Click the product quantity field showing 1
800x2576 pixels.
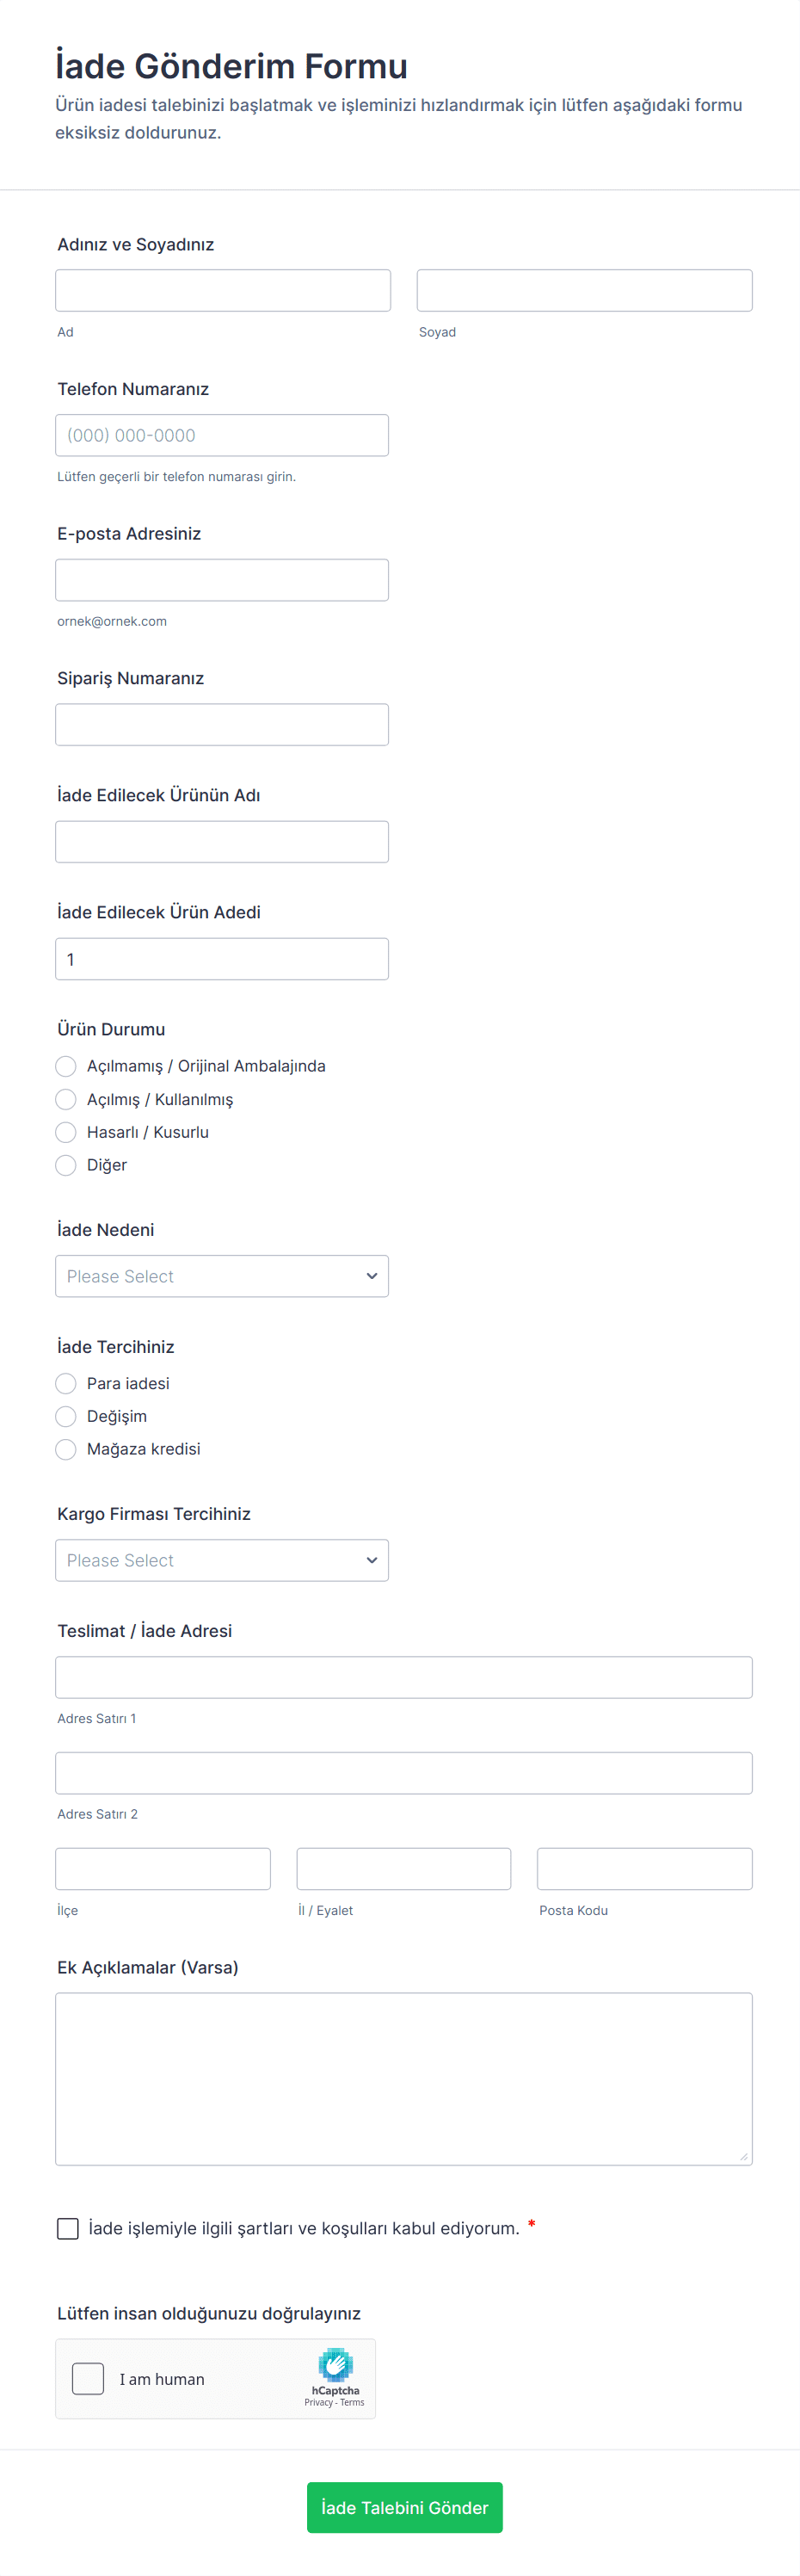(x=222, y=959)
